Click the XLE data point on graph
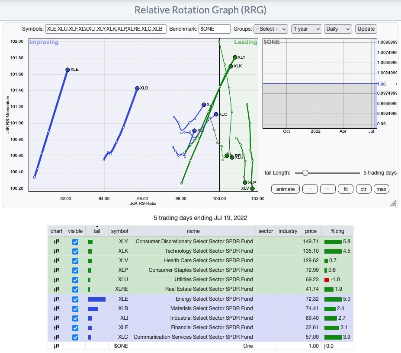Image resolution: width=401 pixels, height=353 pixels. point(67,70)
